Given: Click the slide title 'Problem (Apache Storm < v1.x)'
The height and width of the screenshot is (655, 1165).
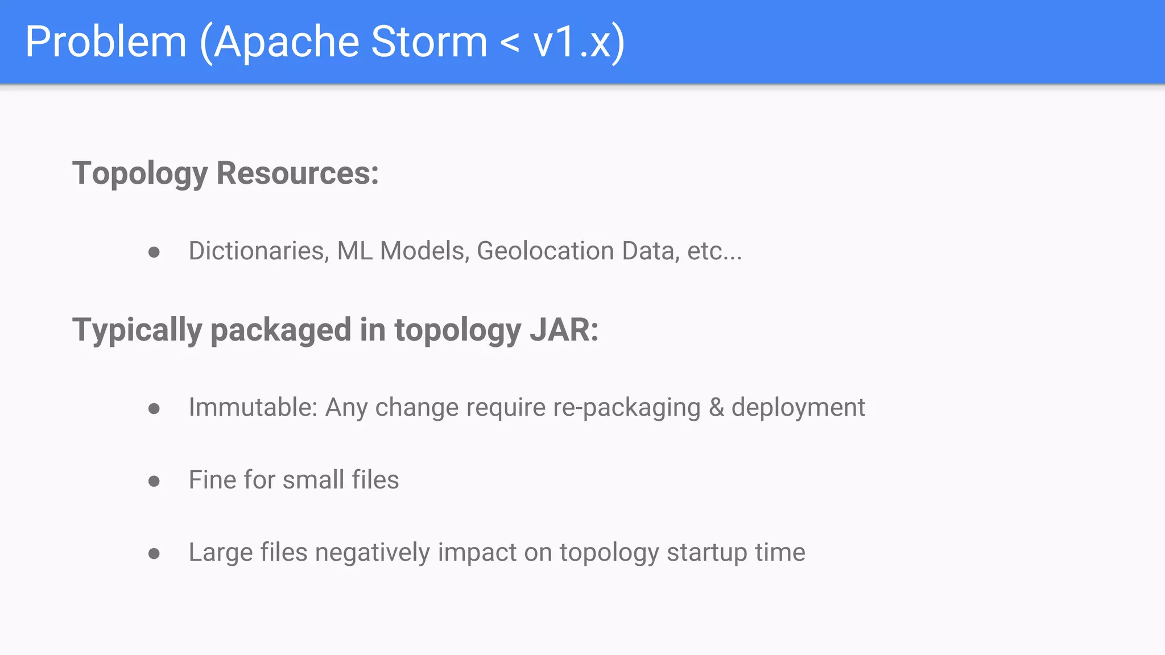Looking at the screenshot, I should 324,42.
